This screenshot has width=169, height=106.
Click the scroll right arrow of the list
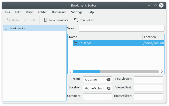(x=162, y=72)
